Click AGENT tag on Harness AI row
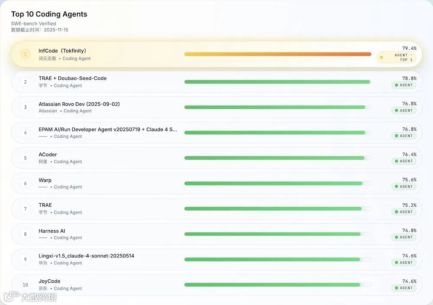433x305 pixels. click(404, 237)
